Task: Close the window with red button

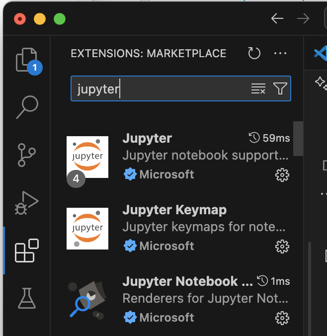Action: [20, 19]
